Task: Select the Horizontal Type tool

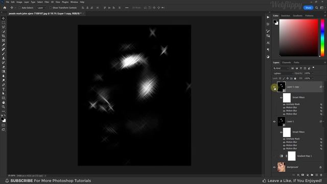Action: [x=4, y=89]
